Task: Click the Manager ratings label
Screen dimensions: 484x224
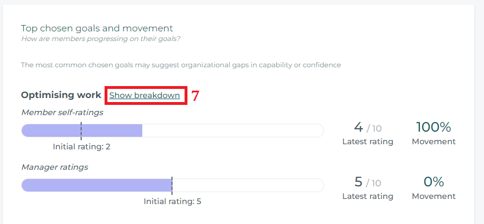Action: pos(55,168)
